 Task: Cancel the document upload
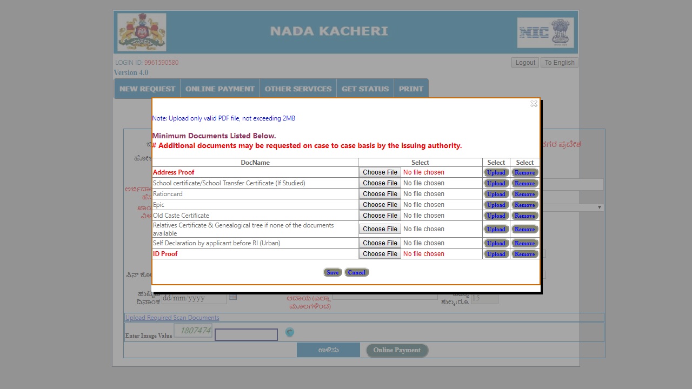click(356, 272)
